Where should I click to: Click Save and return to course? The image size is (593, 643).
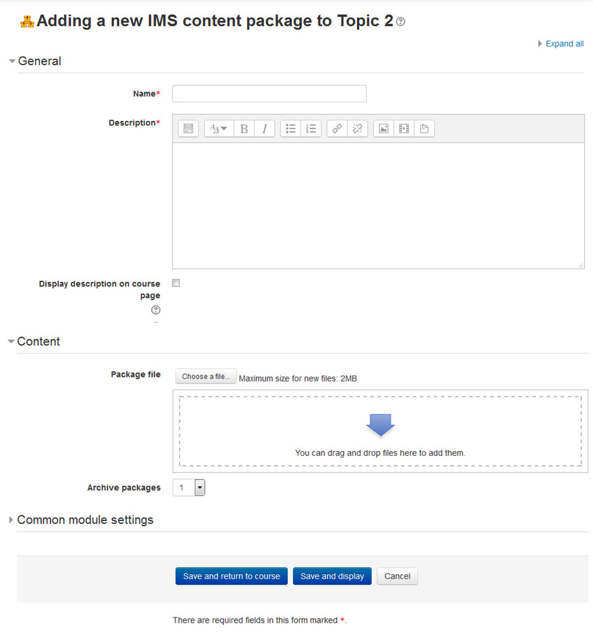pos(231,576)
